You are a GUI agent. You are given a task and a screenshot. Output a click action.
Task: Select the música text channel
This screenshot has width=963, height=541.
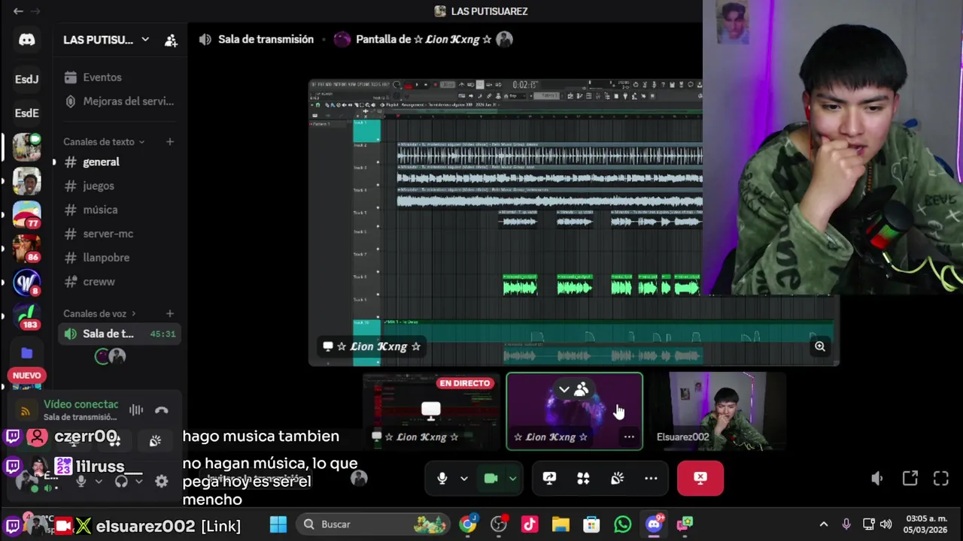tap(100, 210)
